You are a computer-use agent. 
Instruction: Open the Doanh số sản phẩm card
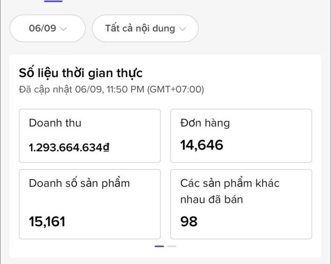[90, 204]
